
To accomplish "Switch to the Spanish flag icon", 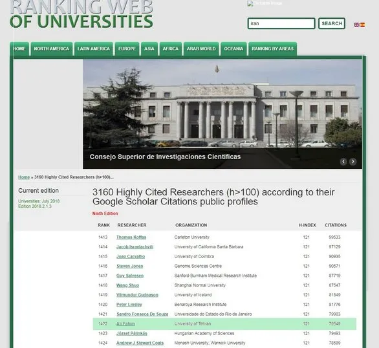I will [362, 25].
